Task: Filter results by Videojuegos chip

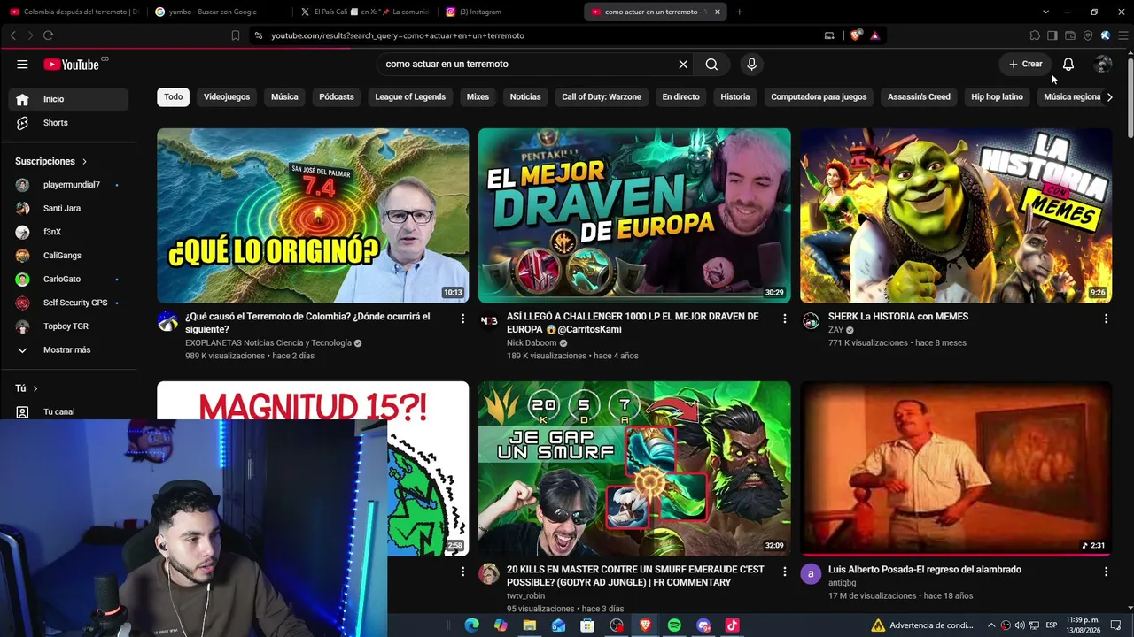Action: pyautogui.click(x=227, y=96)
